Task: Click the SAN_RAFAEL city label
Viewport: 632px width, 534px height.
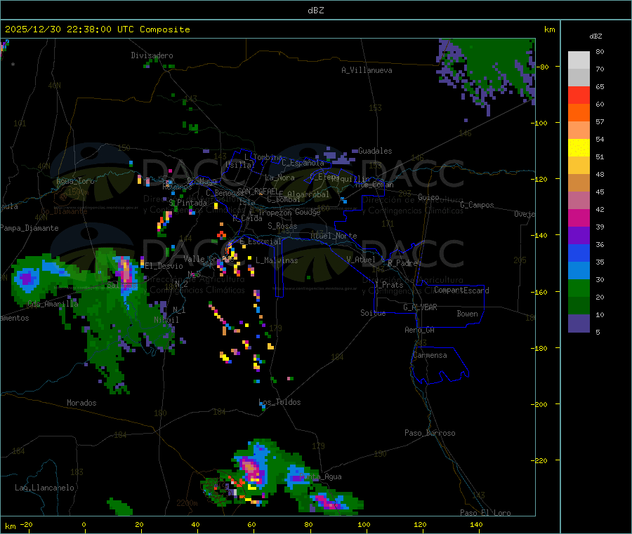Action: [x=258, y=191]
